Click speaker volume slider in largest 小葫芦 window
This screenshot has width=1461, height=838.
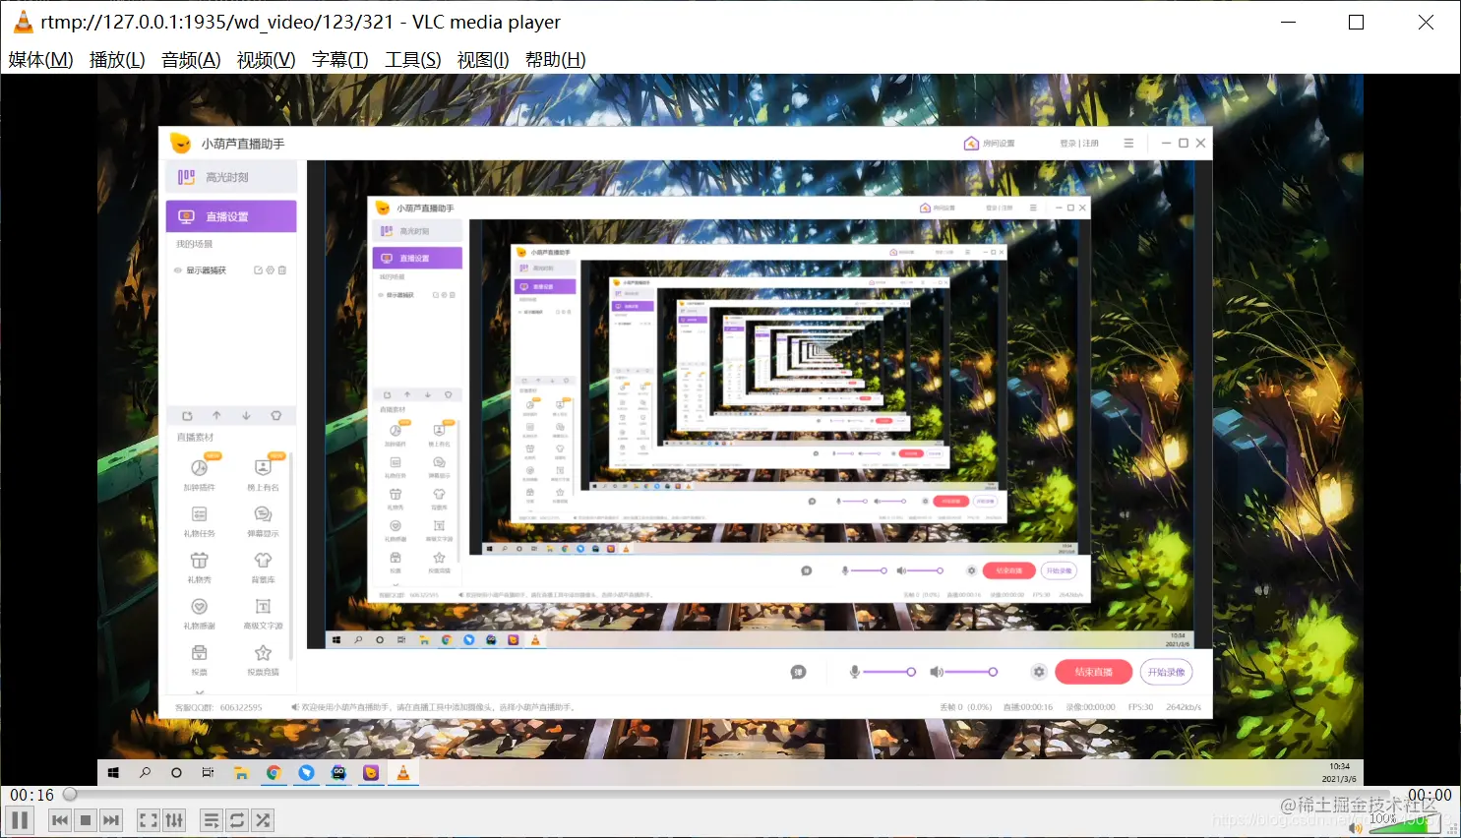972,672
